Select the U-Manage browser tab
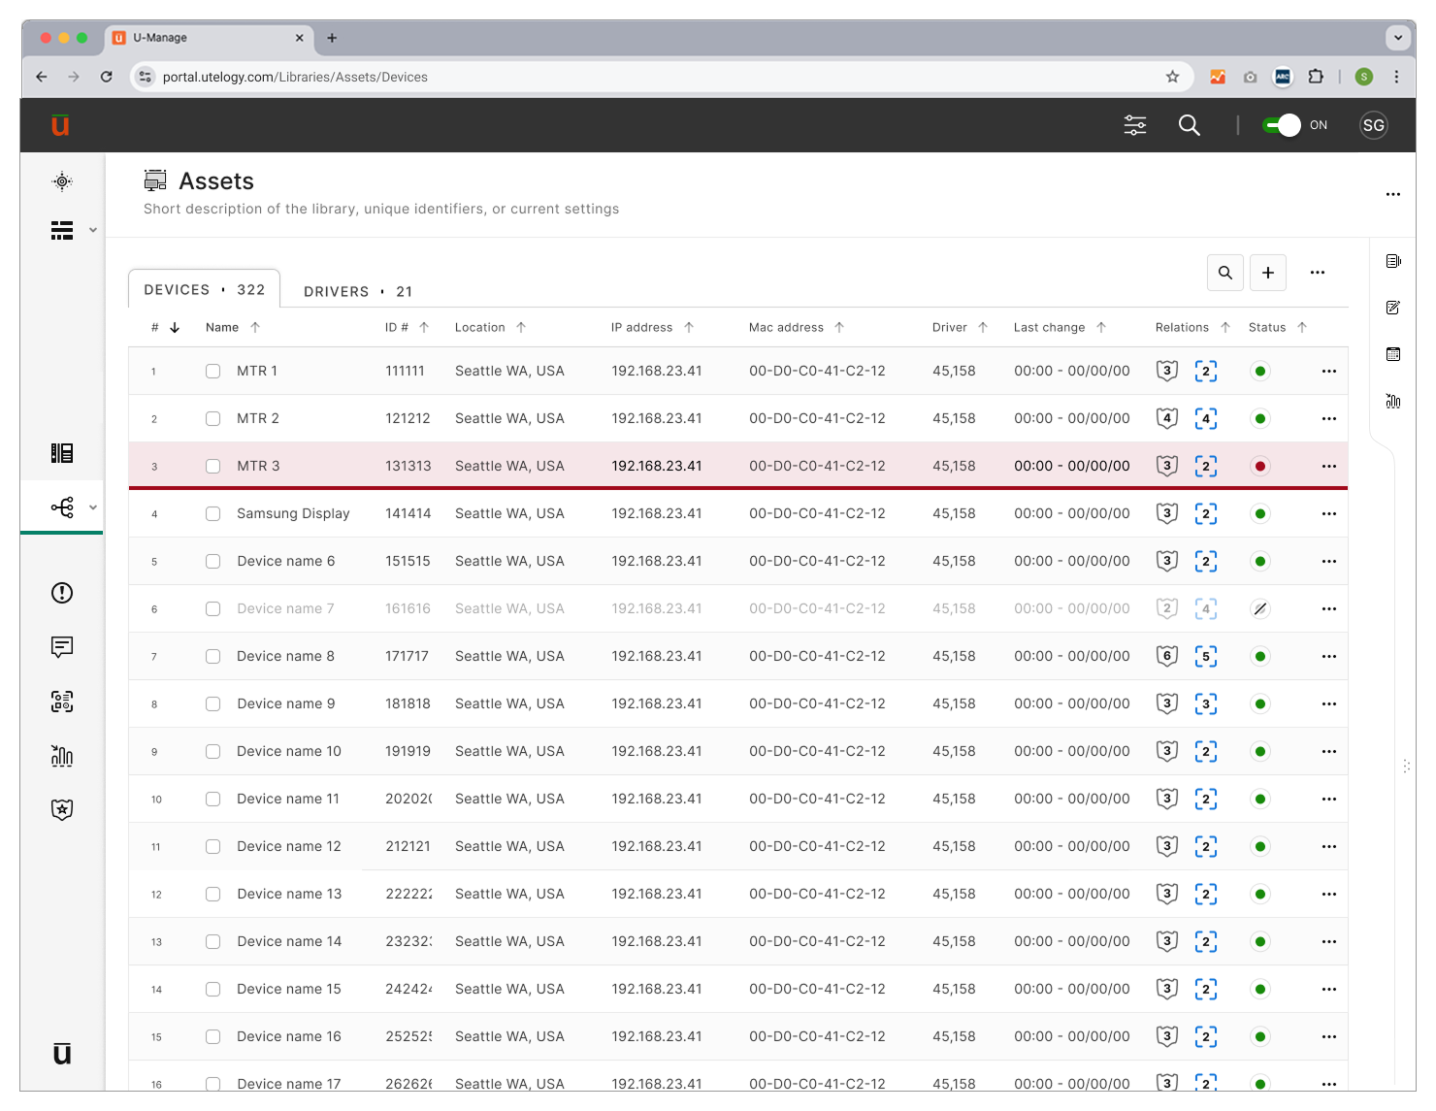The image size is (1436, 1111). (x=208, y=38)
